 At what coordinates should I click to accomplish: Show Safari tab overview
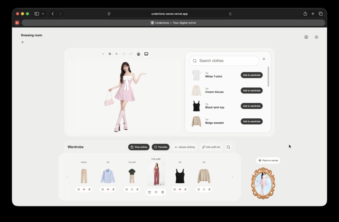pos(320,13)
